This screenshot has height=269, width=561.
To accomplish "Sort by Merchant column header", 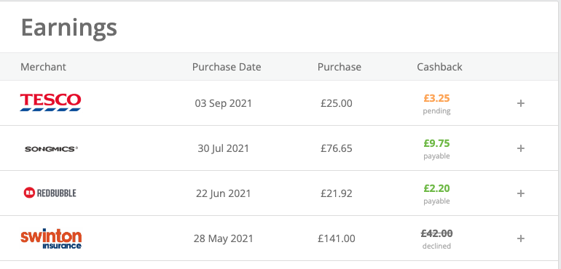I will point(43,67).
